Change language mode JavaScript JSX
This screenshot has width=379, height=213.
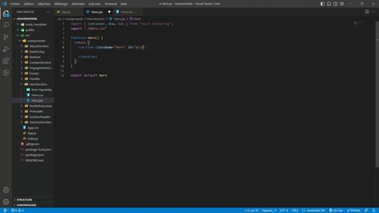(x=313, y=211)
